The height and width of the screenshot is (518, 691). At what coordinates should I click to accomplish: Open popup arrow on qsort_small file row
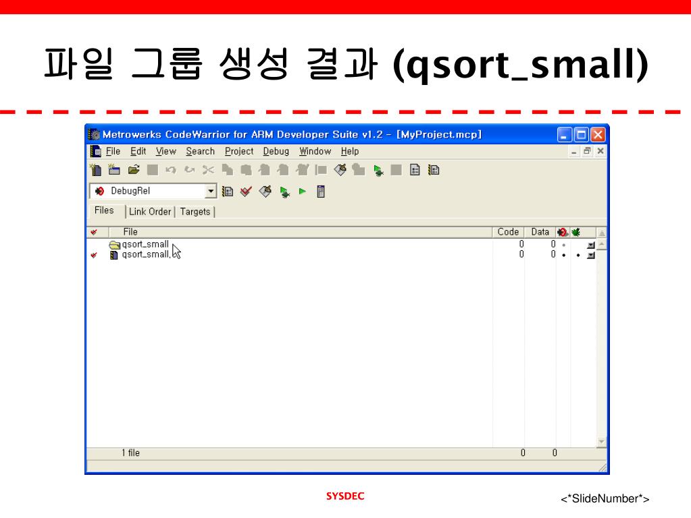[x=591, y=255]
